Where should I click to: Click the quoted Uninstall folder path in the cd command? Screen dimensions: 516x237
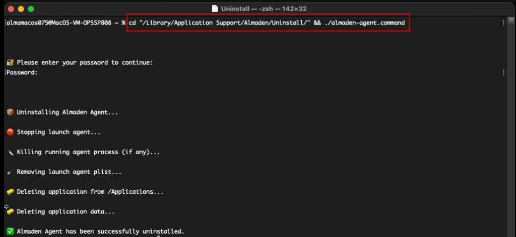tap(221, 23)
